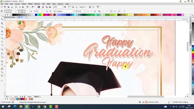Select the Page 1 tab
The height and width of the screenshot is (109, 194).
tap(30, 97)
